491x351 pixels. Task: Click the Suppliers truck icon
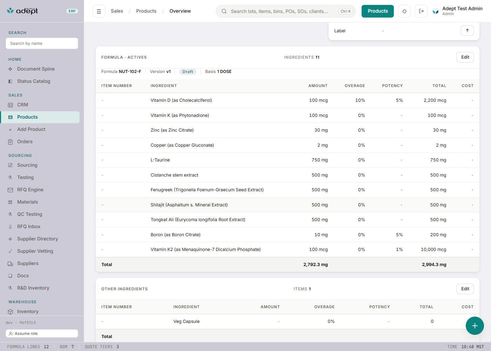[10, 264]
